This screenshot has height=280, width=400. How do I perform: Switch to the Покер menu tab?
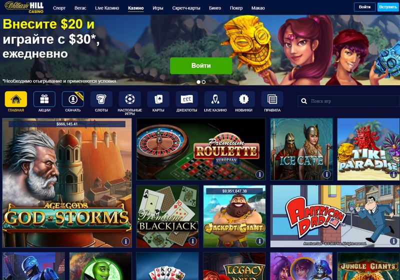click(236, 8)
